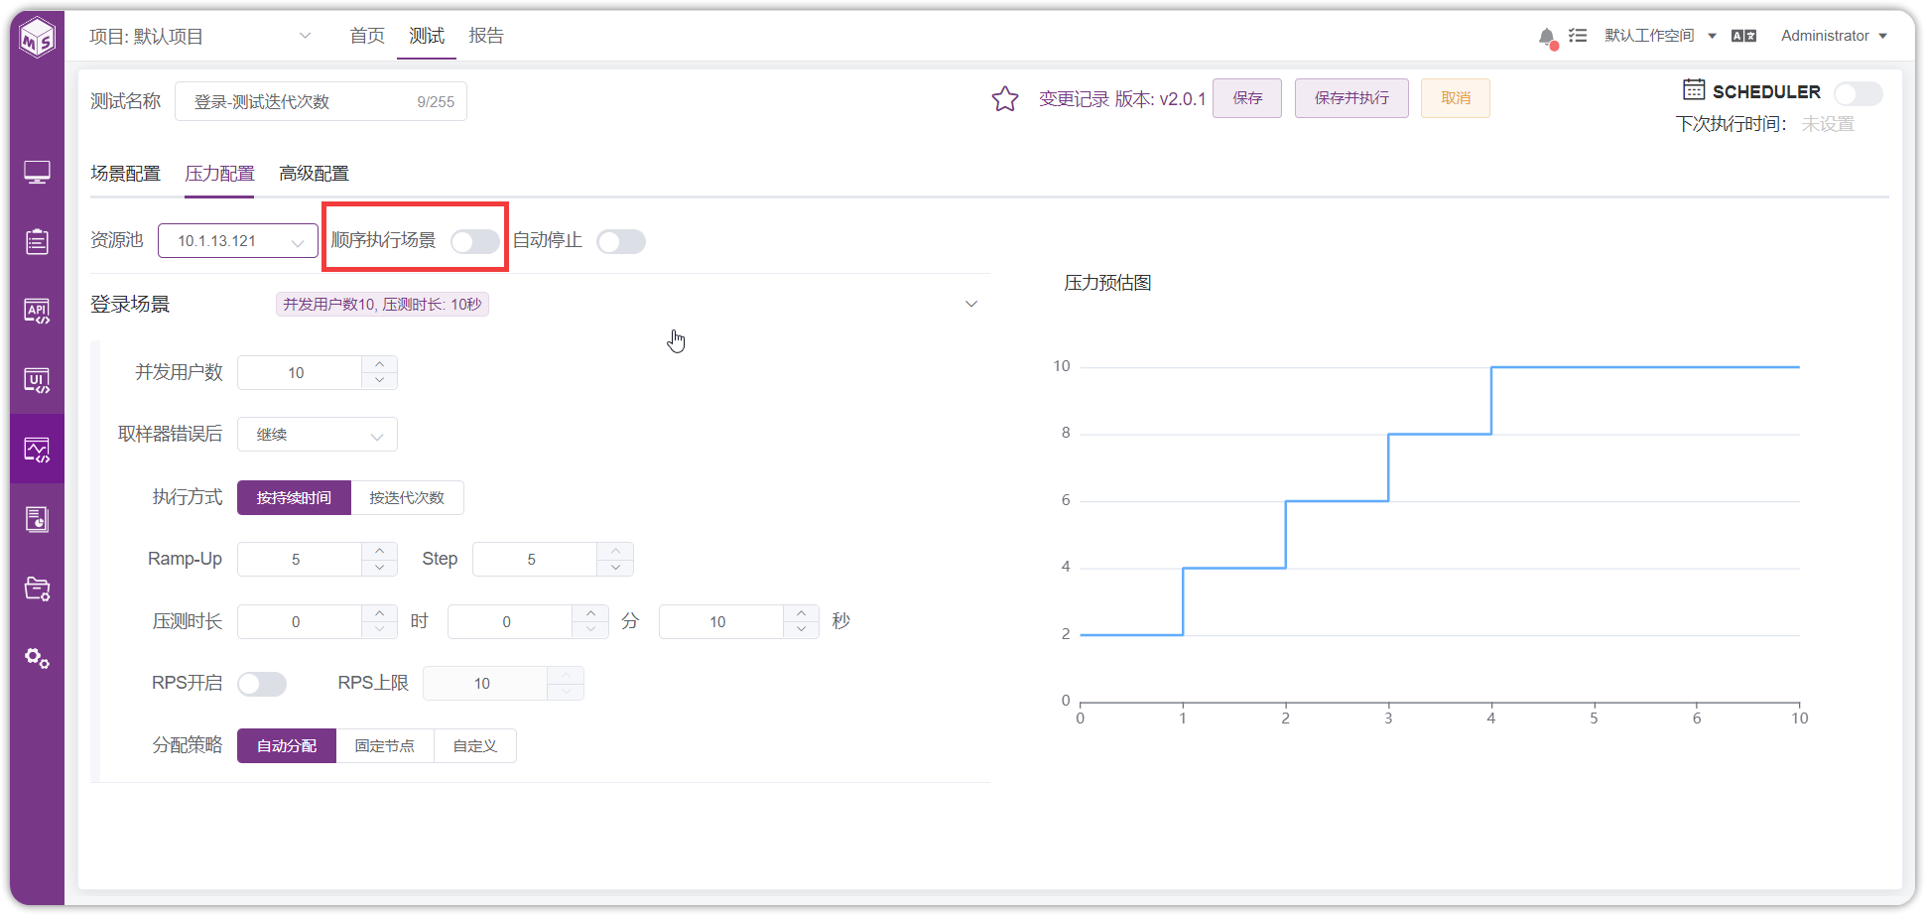Open the 资源池 10.1.13.121 dropdown

[x=238, y=241]
